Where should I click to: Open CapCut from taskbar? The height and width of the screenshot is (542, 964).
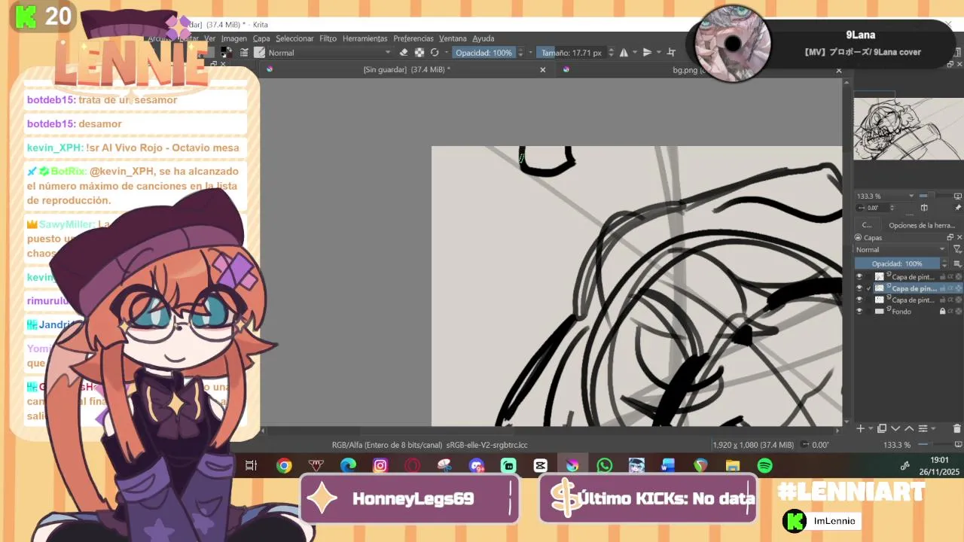[x=540, y=466]
